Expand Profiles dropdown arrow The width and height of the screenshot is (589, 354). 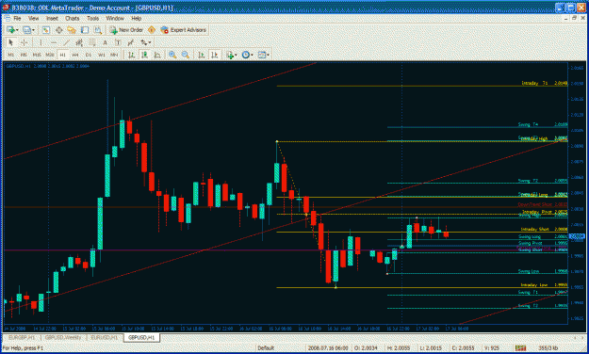33,30
